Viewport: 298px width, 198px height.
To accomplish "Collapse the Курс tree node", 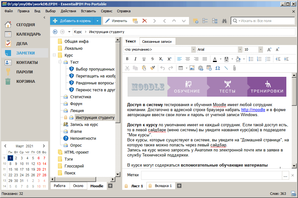I will [54, 55].
